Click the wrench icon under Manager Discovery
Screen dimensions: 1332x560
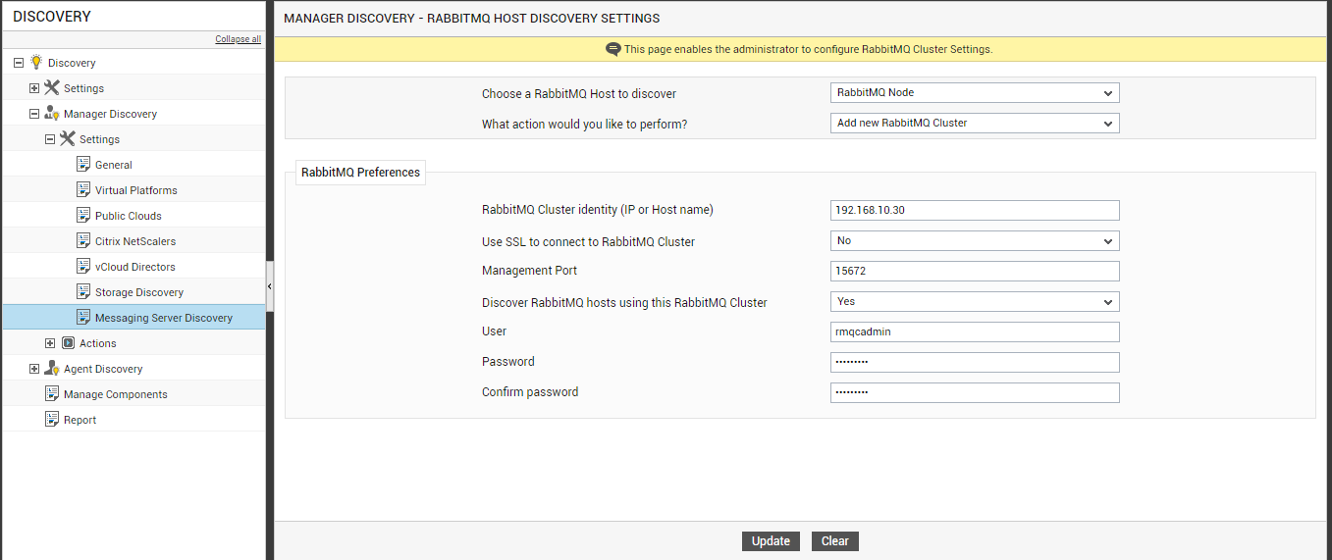(68, 138)
